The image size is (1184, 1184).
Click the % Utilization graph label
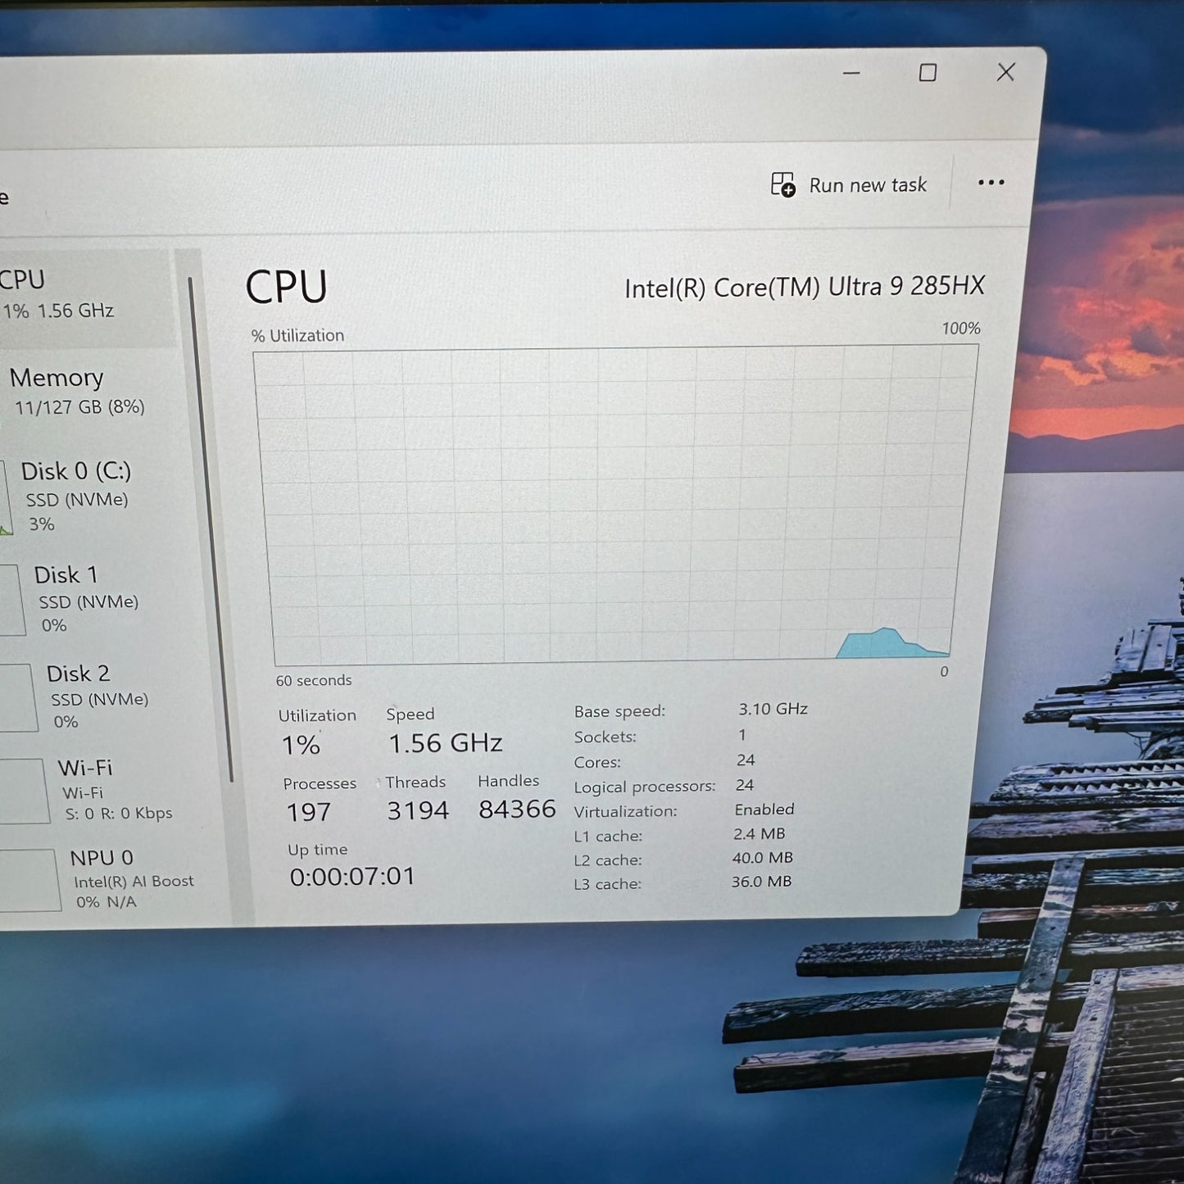pyautogui.click(x=297, y=336)
